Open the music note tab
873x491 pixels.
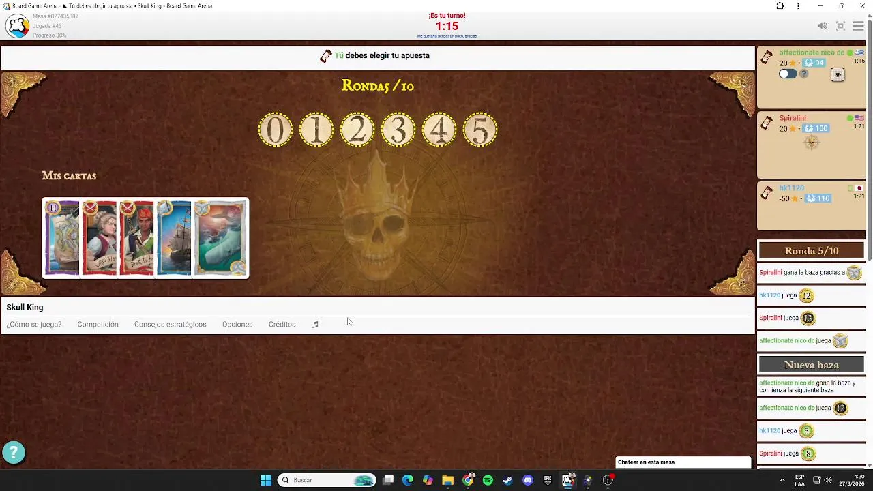[x=315, y=325]
